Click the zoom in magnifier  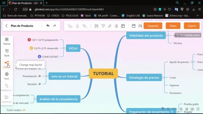(x=181, y=109)
